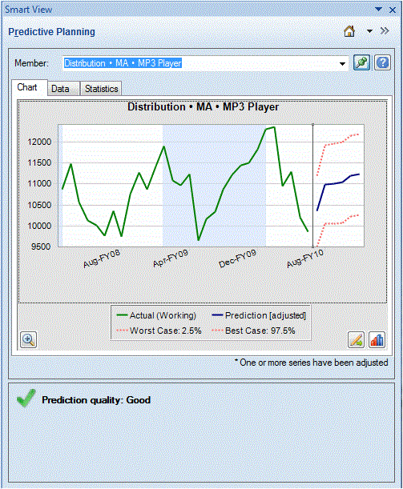Click the 12000 y-axis value
This screenshot has width=403, height=489.
[x=39, y=142]
